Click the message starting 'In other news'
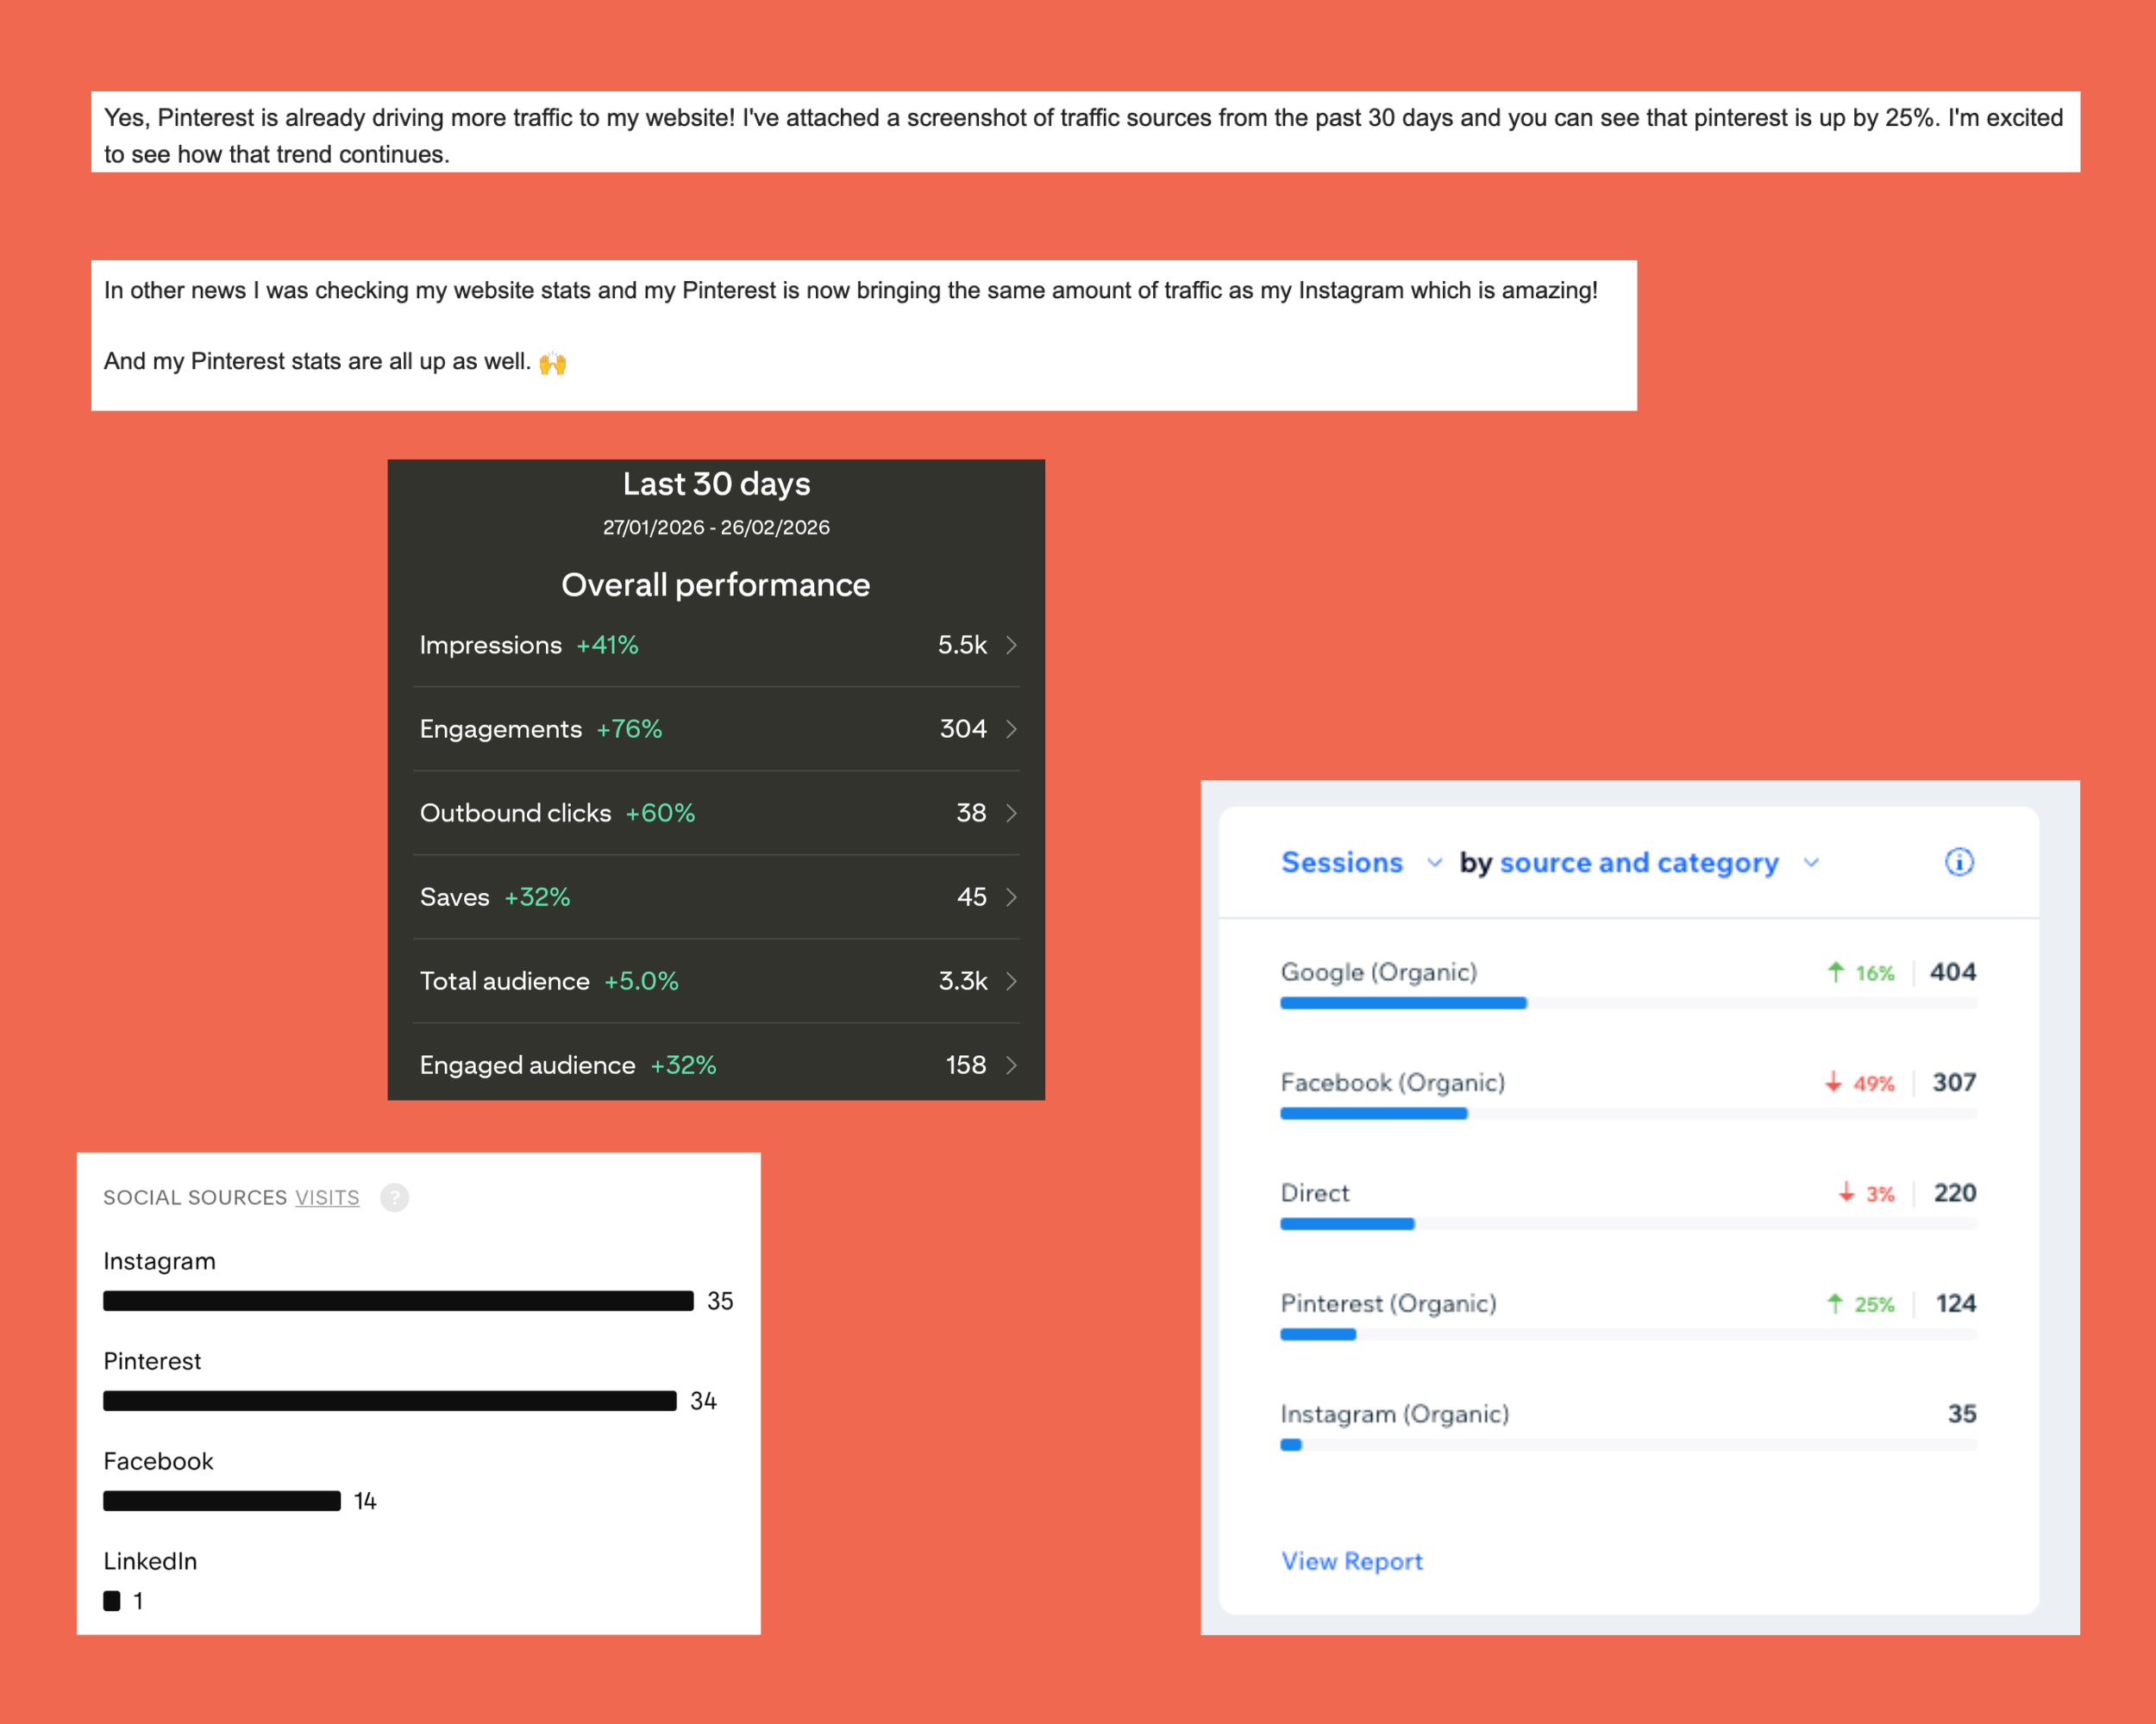 (851, 290)
